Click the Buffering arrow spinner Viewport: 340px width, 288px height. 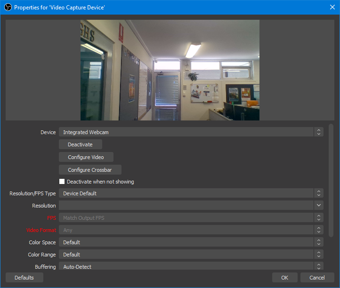tap(318, 266)
